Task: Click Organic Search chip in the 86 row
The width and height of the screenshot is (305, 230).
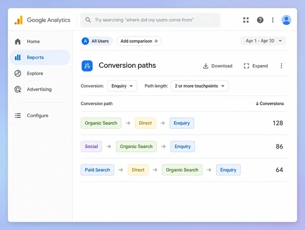Action: 136,147
